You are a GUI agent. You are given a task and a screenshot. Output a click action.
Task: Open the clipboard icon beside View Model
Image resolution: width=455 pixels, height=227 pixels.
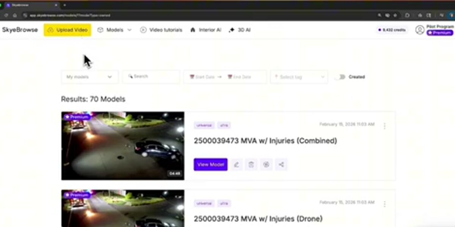(x=251, y=165)
